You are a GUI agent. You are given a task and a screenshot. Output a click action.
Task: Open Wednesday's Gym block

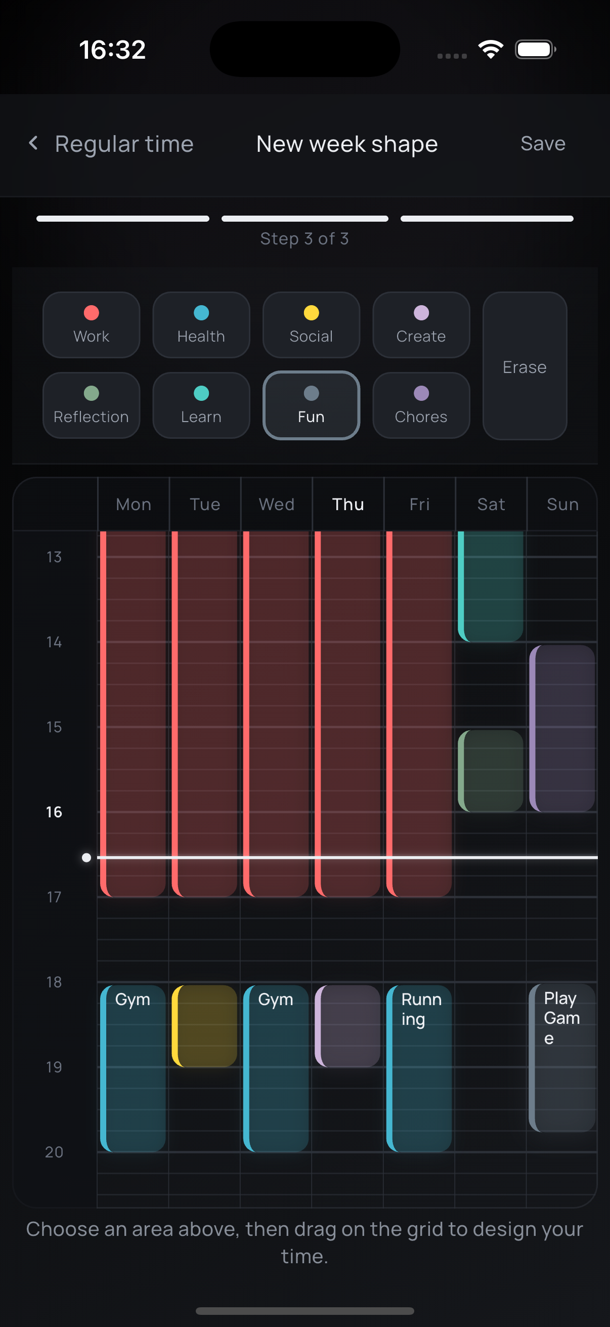point(276,1068)
